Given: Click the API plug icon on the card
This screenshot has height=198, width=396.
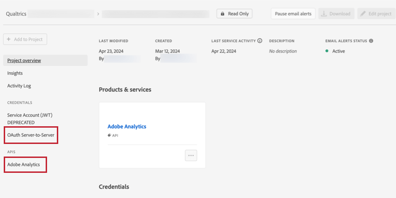Looking at the screenshot, I should click(109, 136).
